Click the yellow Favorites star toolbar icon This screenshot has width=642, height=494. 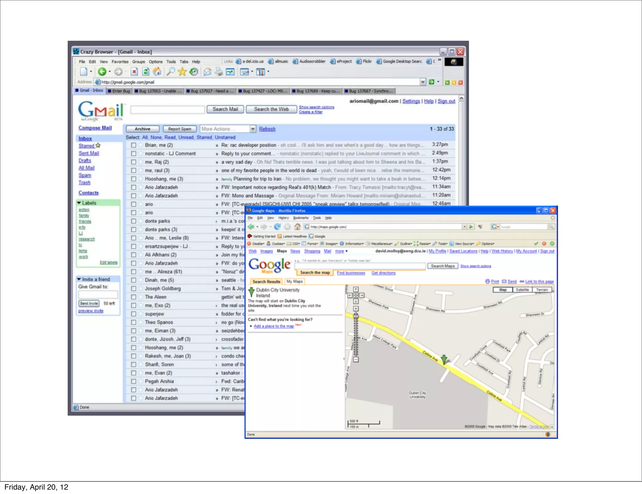click(x=182, y=72)
